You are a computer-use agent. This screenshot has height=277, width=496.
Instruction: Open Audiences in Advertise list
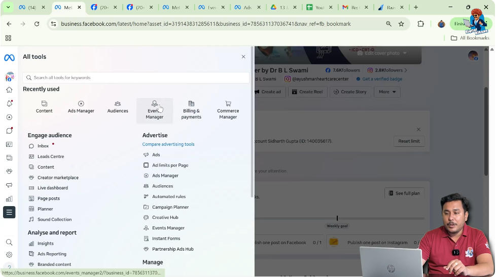(163, 186)
